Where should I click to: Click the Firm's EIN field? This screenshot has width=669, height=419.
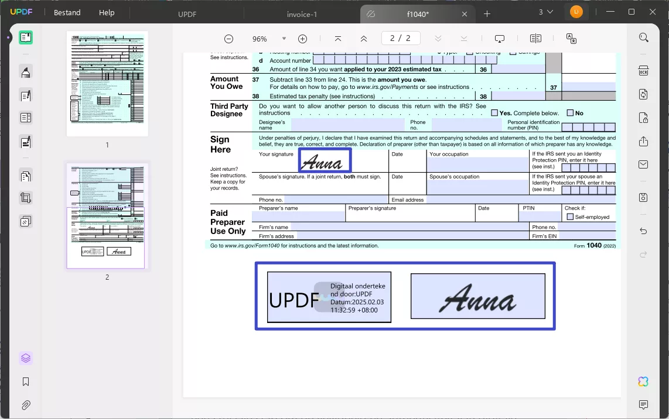coord(587,236)
